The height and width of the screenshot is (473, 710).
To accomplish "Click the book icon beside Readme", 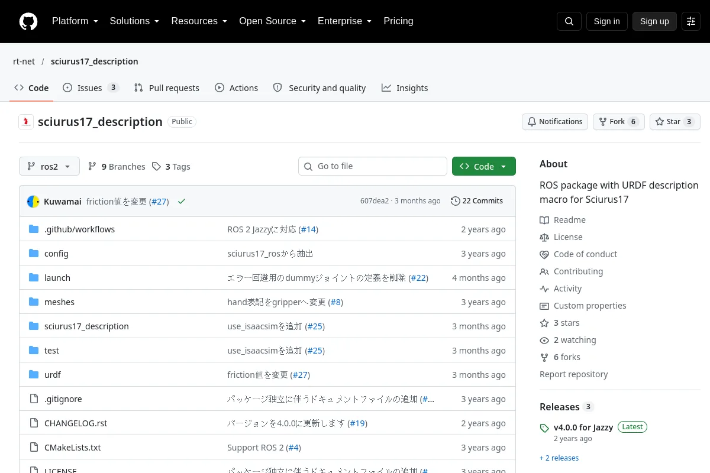I will point(544,220).
